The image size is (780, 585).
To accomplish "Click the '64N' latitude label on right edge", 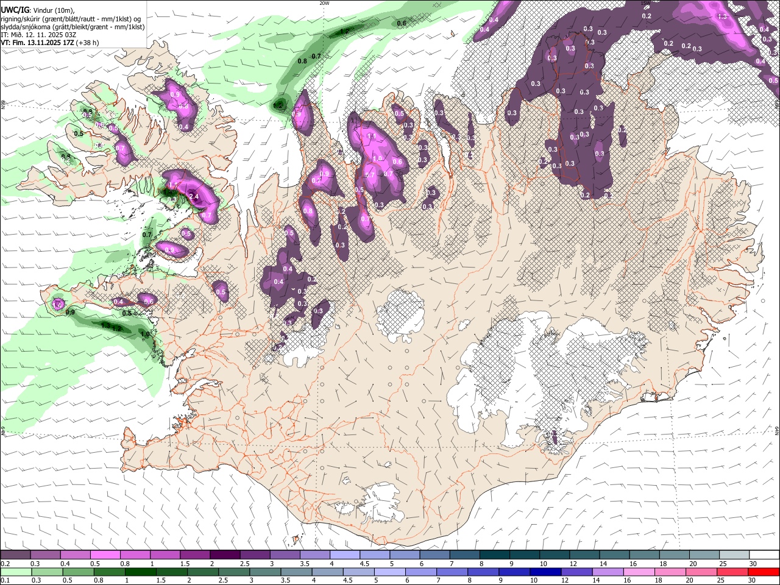I will click(x=777, y=430).
